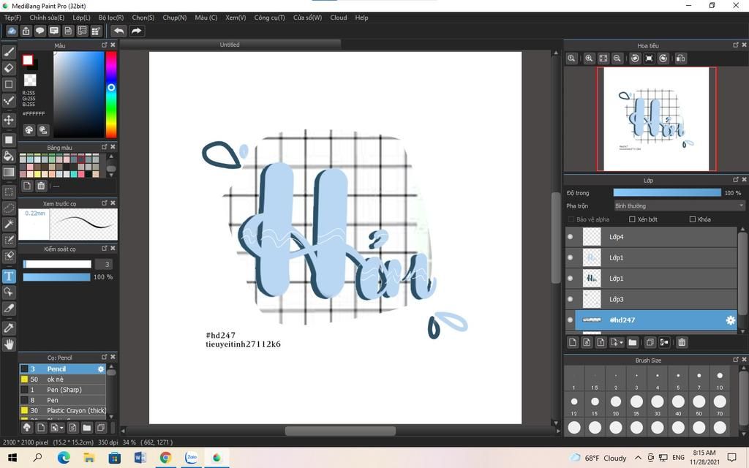
Task: Select the Brush tool in left toolbar
Action: tap(9, 52)
